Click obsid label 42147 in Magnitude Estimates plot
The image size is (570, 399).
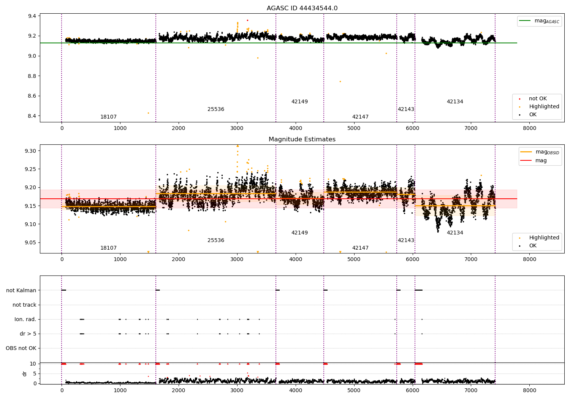360,248
